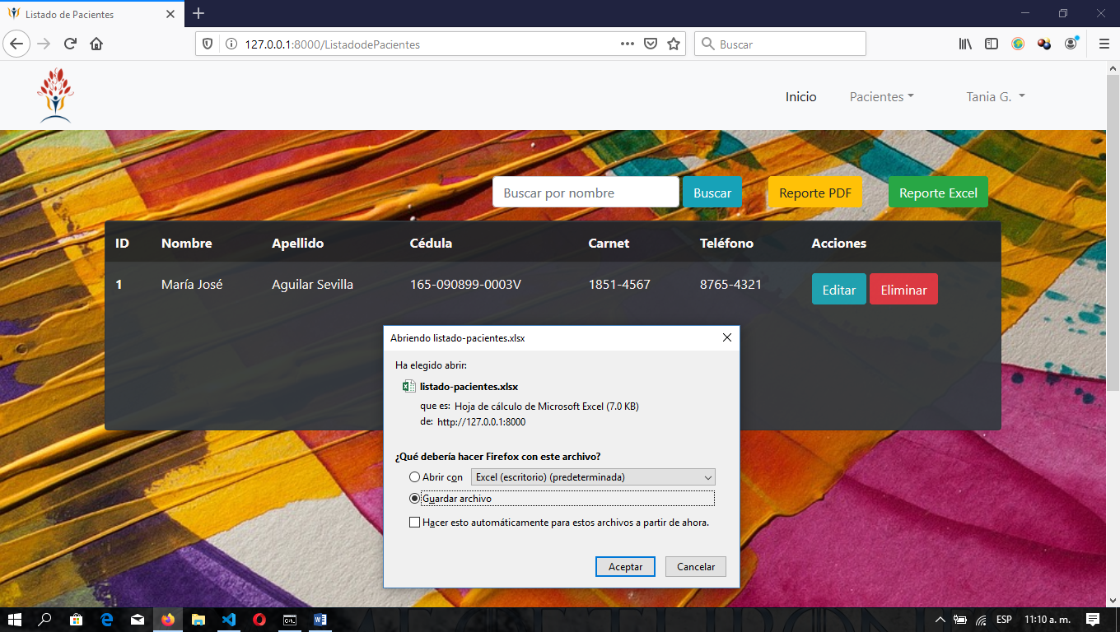
Task: Click the browser home icon
Action: (96, 44)
